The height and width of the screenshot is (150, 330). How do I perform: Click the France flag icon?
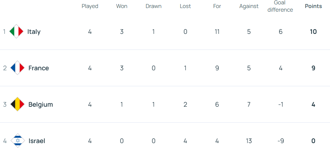point(17,68)
